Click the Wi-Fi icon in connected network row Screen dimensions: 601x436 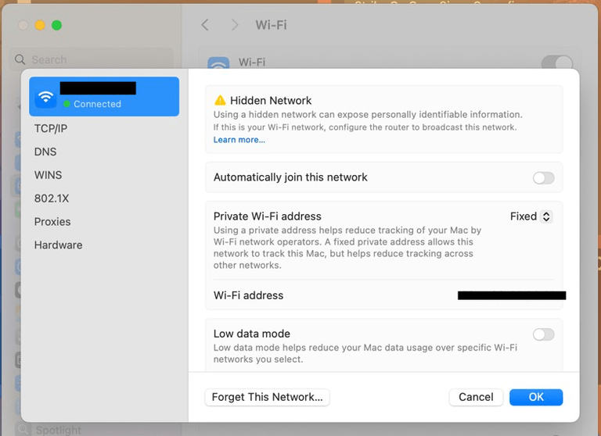[x=46, y=97]
